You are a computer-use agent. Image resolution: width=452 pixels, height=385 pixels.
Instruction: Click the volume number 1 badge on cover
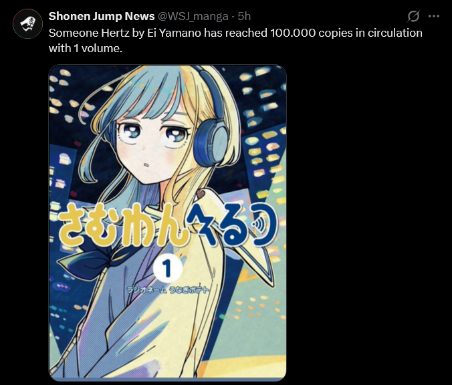[x=167, y=269]
